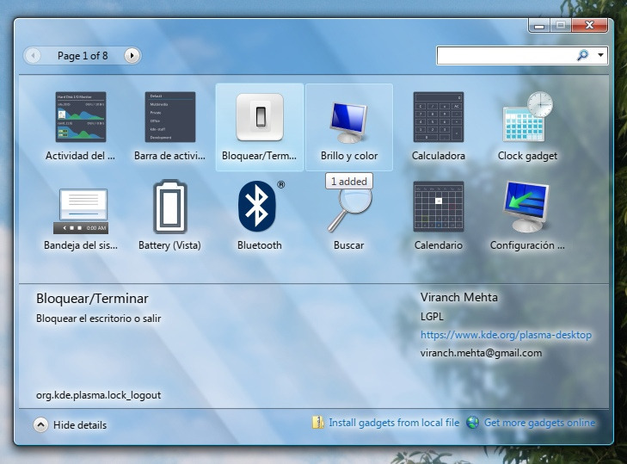This screenshot has width=627, height=464.
Task: Choose the Calculadora gadget icon
Action: [438, 117]
